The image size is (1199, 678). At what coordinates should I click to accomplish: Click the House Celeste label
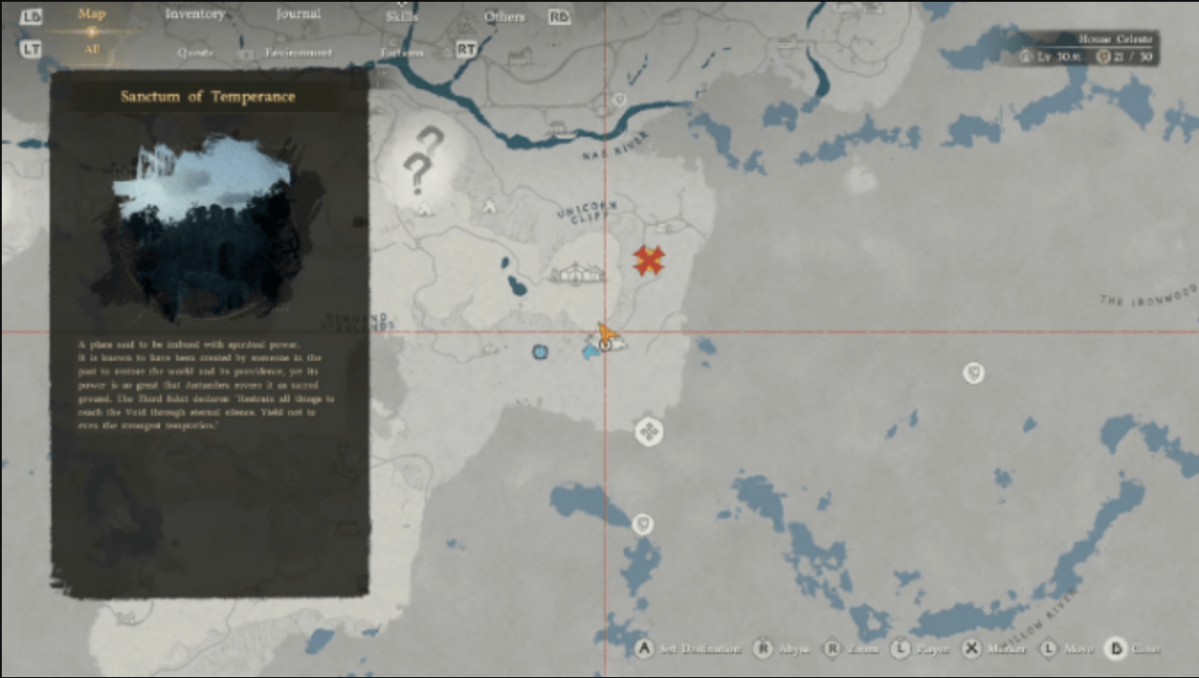click(x=1115, y=39)
